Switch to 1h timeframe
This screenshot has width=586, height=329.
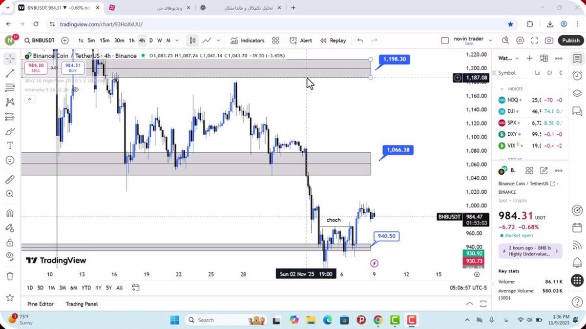[131, 41]
